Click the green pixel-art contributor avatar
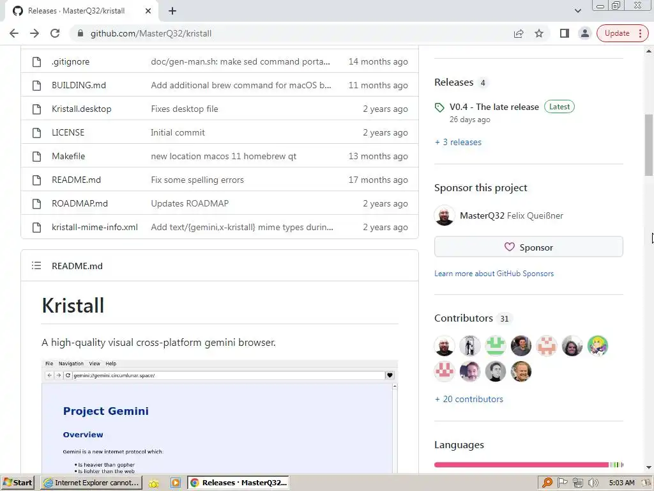Image resolution: width=654 pixels, height=491 pixels. [x=496, y=346]
